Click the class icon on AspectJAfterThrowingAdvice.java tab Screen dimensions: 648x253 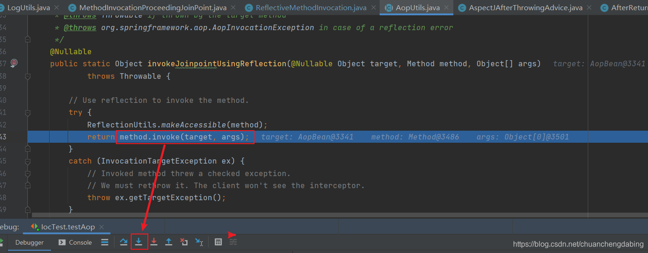click(x=462, y=8)
